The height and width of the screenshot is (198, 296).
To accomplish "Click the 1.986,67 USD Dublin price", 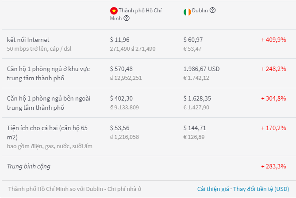I will coord(201,69).
